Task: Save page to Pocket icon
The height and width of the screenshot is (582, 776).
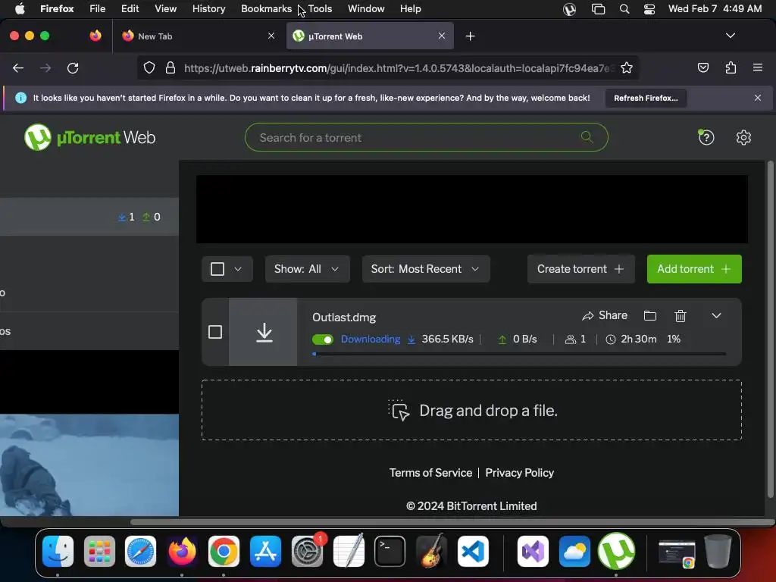Action: pos(702,67)
